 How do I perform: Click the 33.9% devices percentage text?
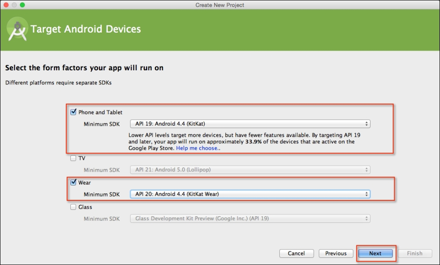coord(253,142)
